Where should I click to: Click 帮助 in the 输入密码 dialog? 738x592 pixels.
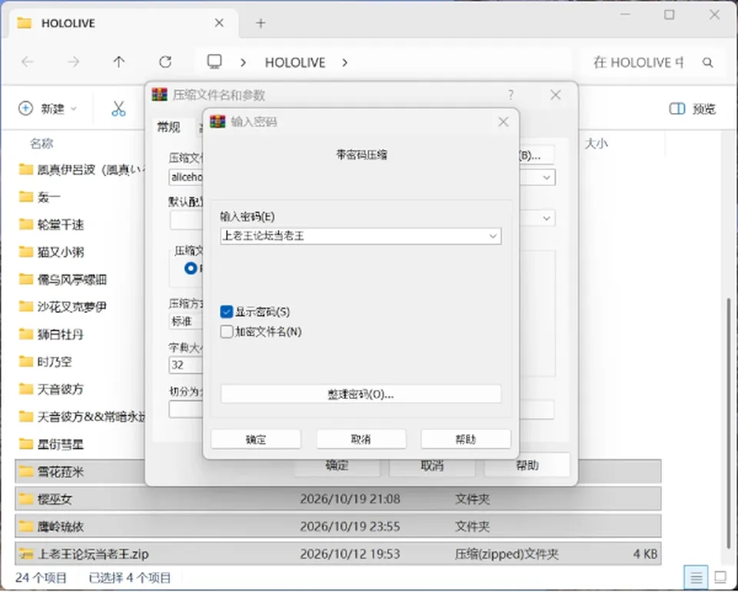point(466,439)
